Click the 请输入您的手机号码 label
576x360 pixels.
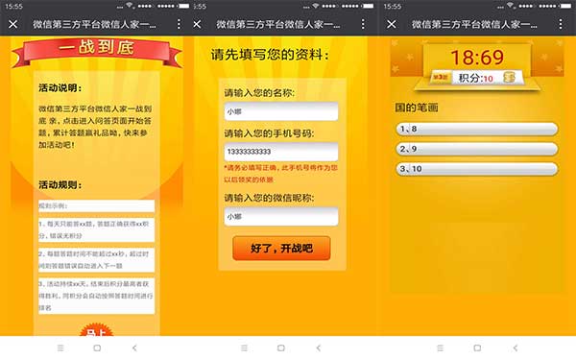pyautogui.click(x=269, y=133)
